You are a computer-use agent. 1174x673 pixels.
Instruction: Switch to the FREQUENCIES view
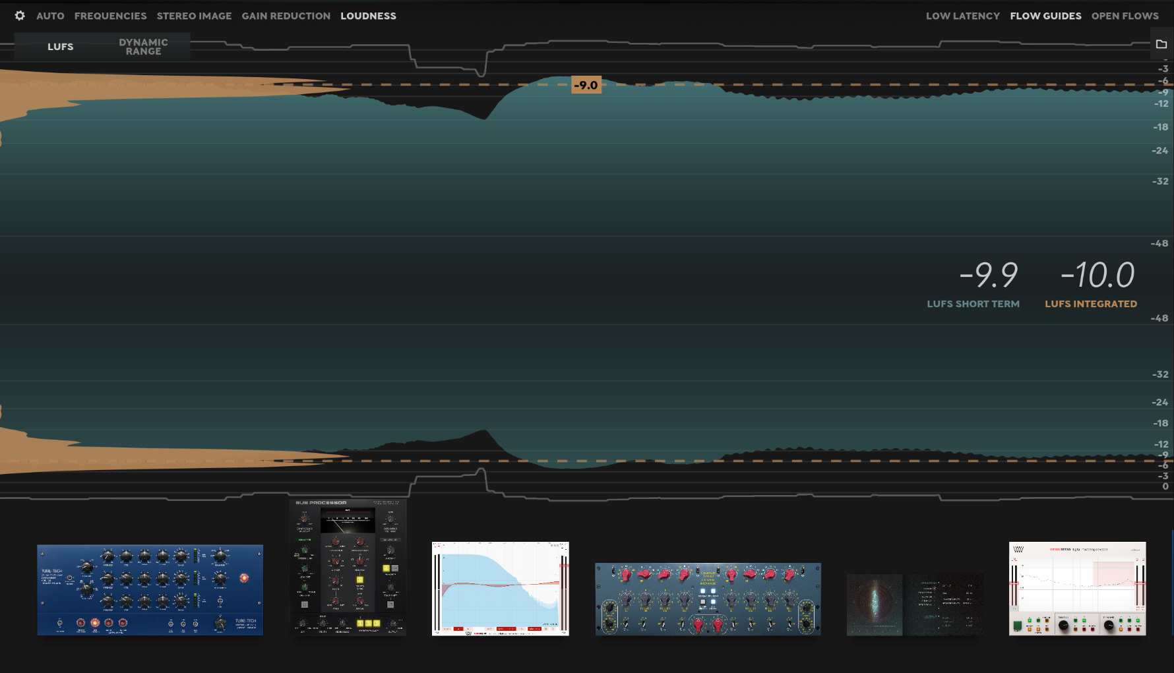click(110, 15)
